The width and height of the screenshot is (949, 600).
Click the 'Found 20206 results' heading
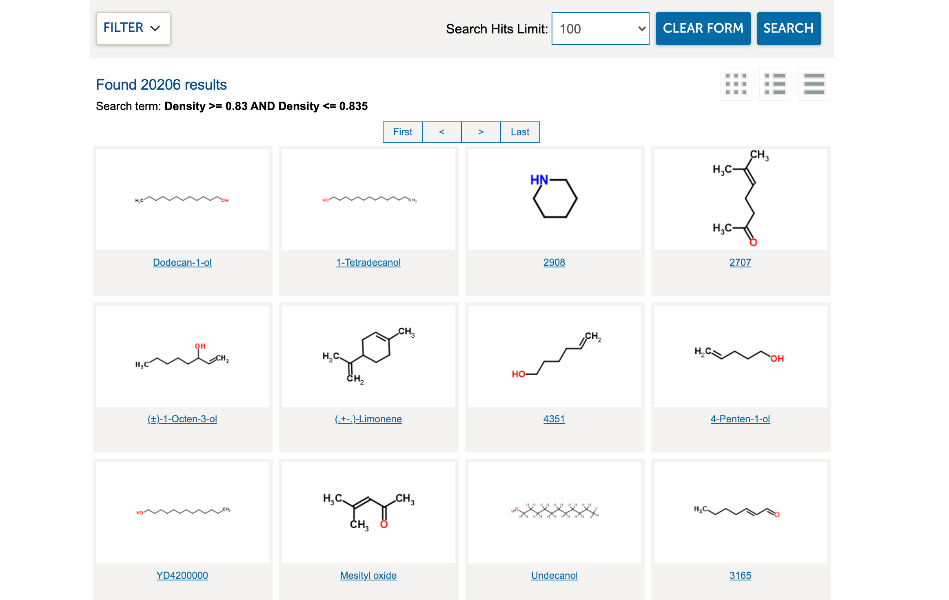tap(161, 85)
